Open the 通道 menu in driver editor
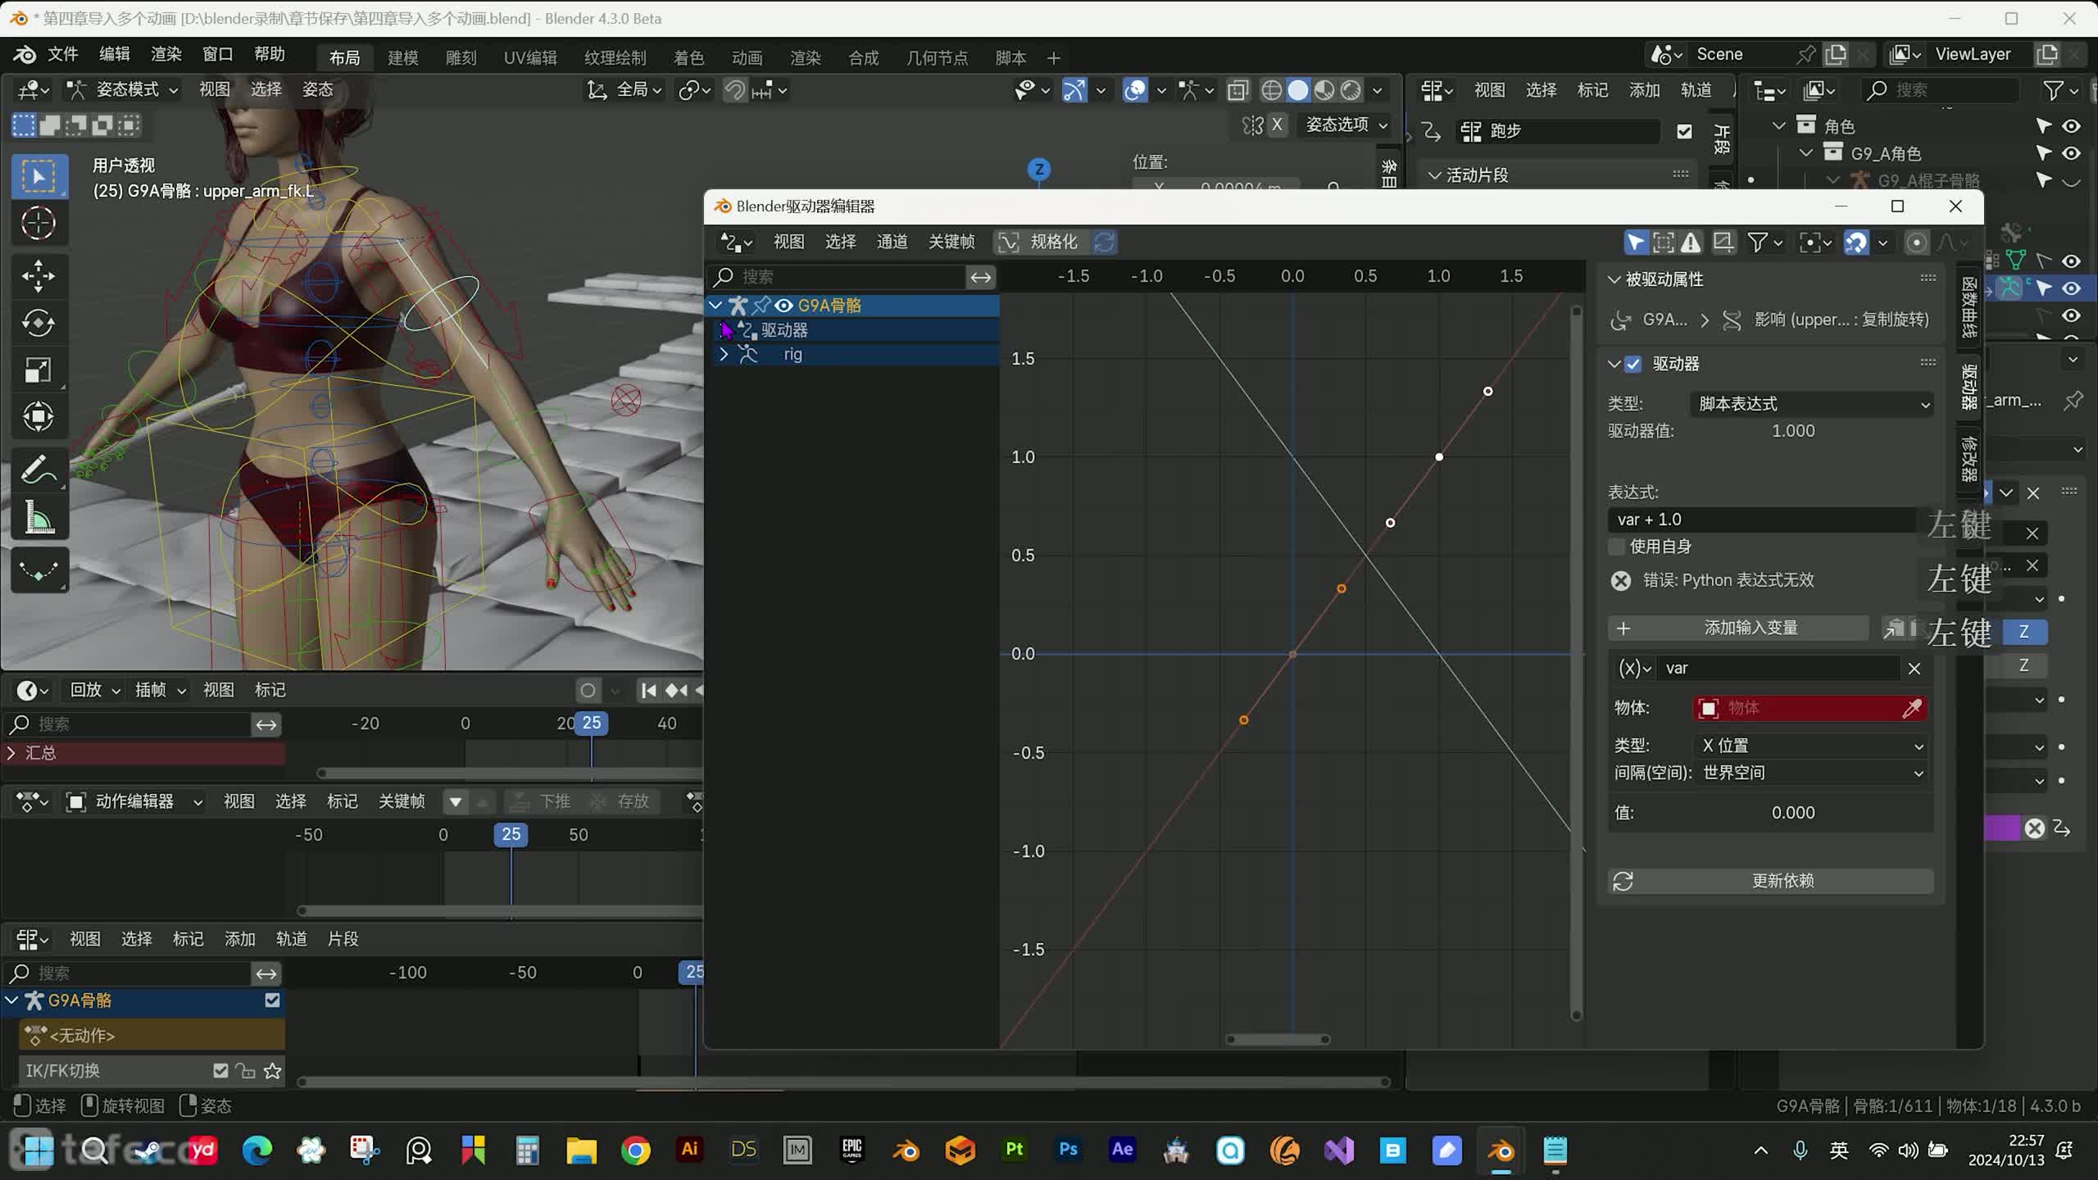Screen dimensions: 2098x1180 [892, 242]
